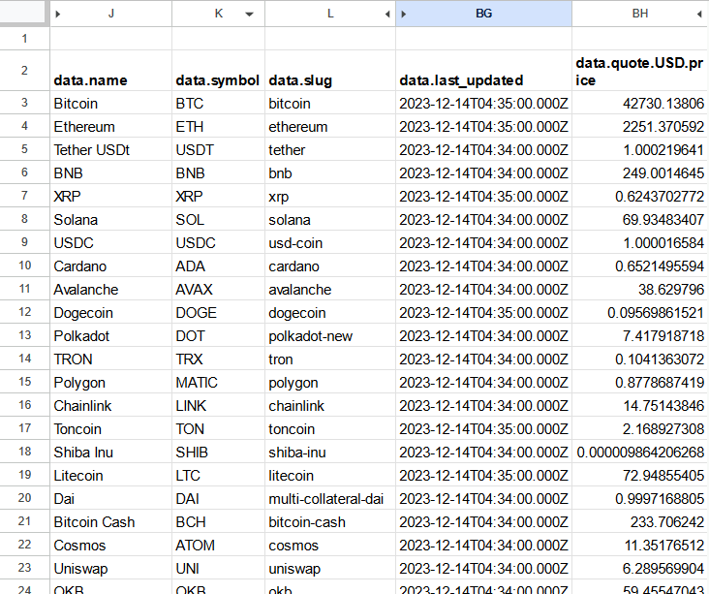Select the USDT symbol cell
Viewport: 709px width, 594px height.
[218, 150]
